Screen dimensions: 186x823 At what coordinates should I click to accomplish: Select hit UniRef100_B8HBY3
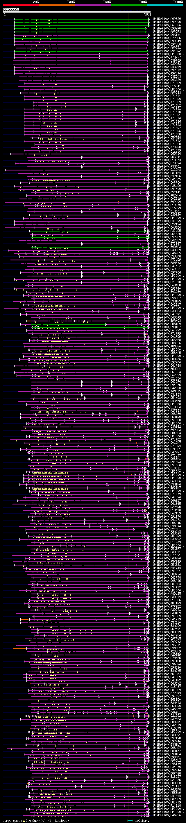pyautogui.click(x=167, y=263)
